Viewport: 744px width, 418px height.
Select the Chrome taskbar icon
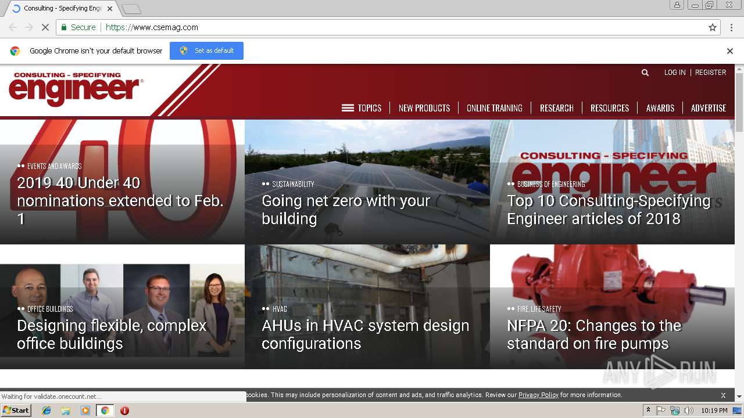click(x=105, y=410)
